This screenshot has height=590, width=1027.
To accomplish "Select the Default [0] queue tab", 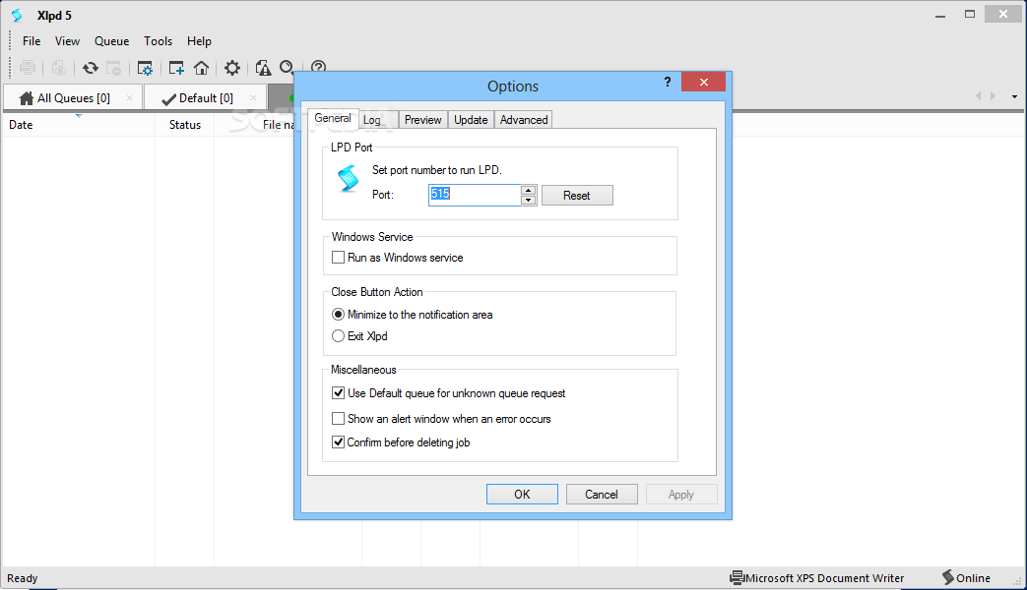I will pos(205,98).
